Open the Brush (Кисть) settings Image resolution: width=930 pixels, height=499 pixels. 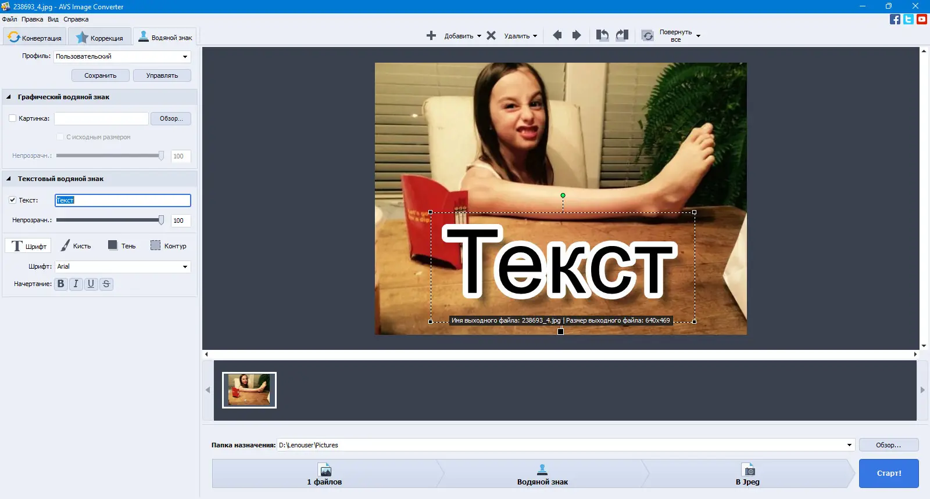(x=76, y=246)
